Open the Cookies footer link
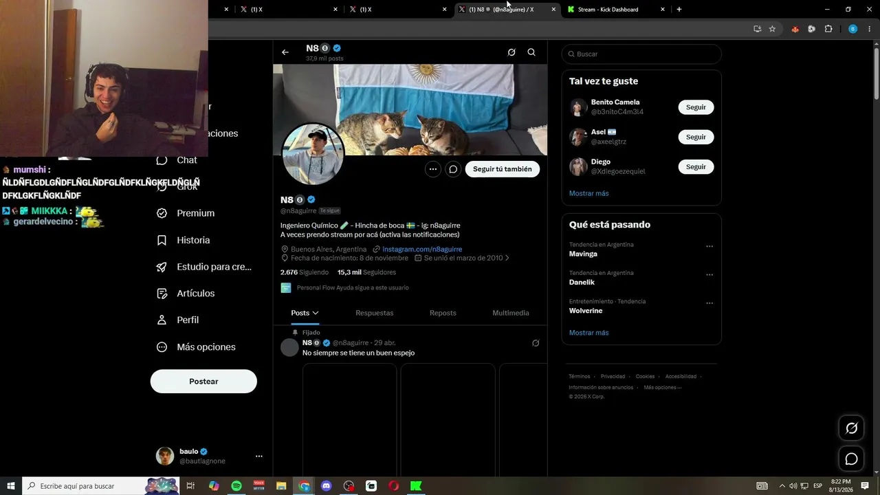Screen dimensions: 880x495 coord(645,377)
